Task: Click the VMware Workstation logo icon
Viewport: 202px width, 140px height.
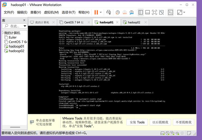Action: [4, 5]
